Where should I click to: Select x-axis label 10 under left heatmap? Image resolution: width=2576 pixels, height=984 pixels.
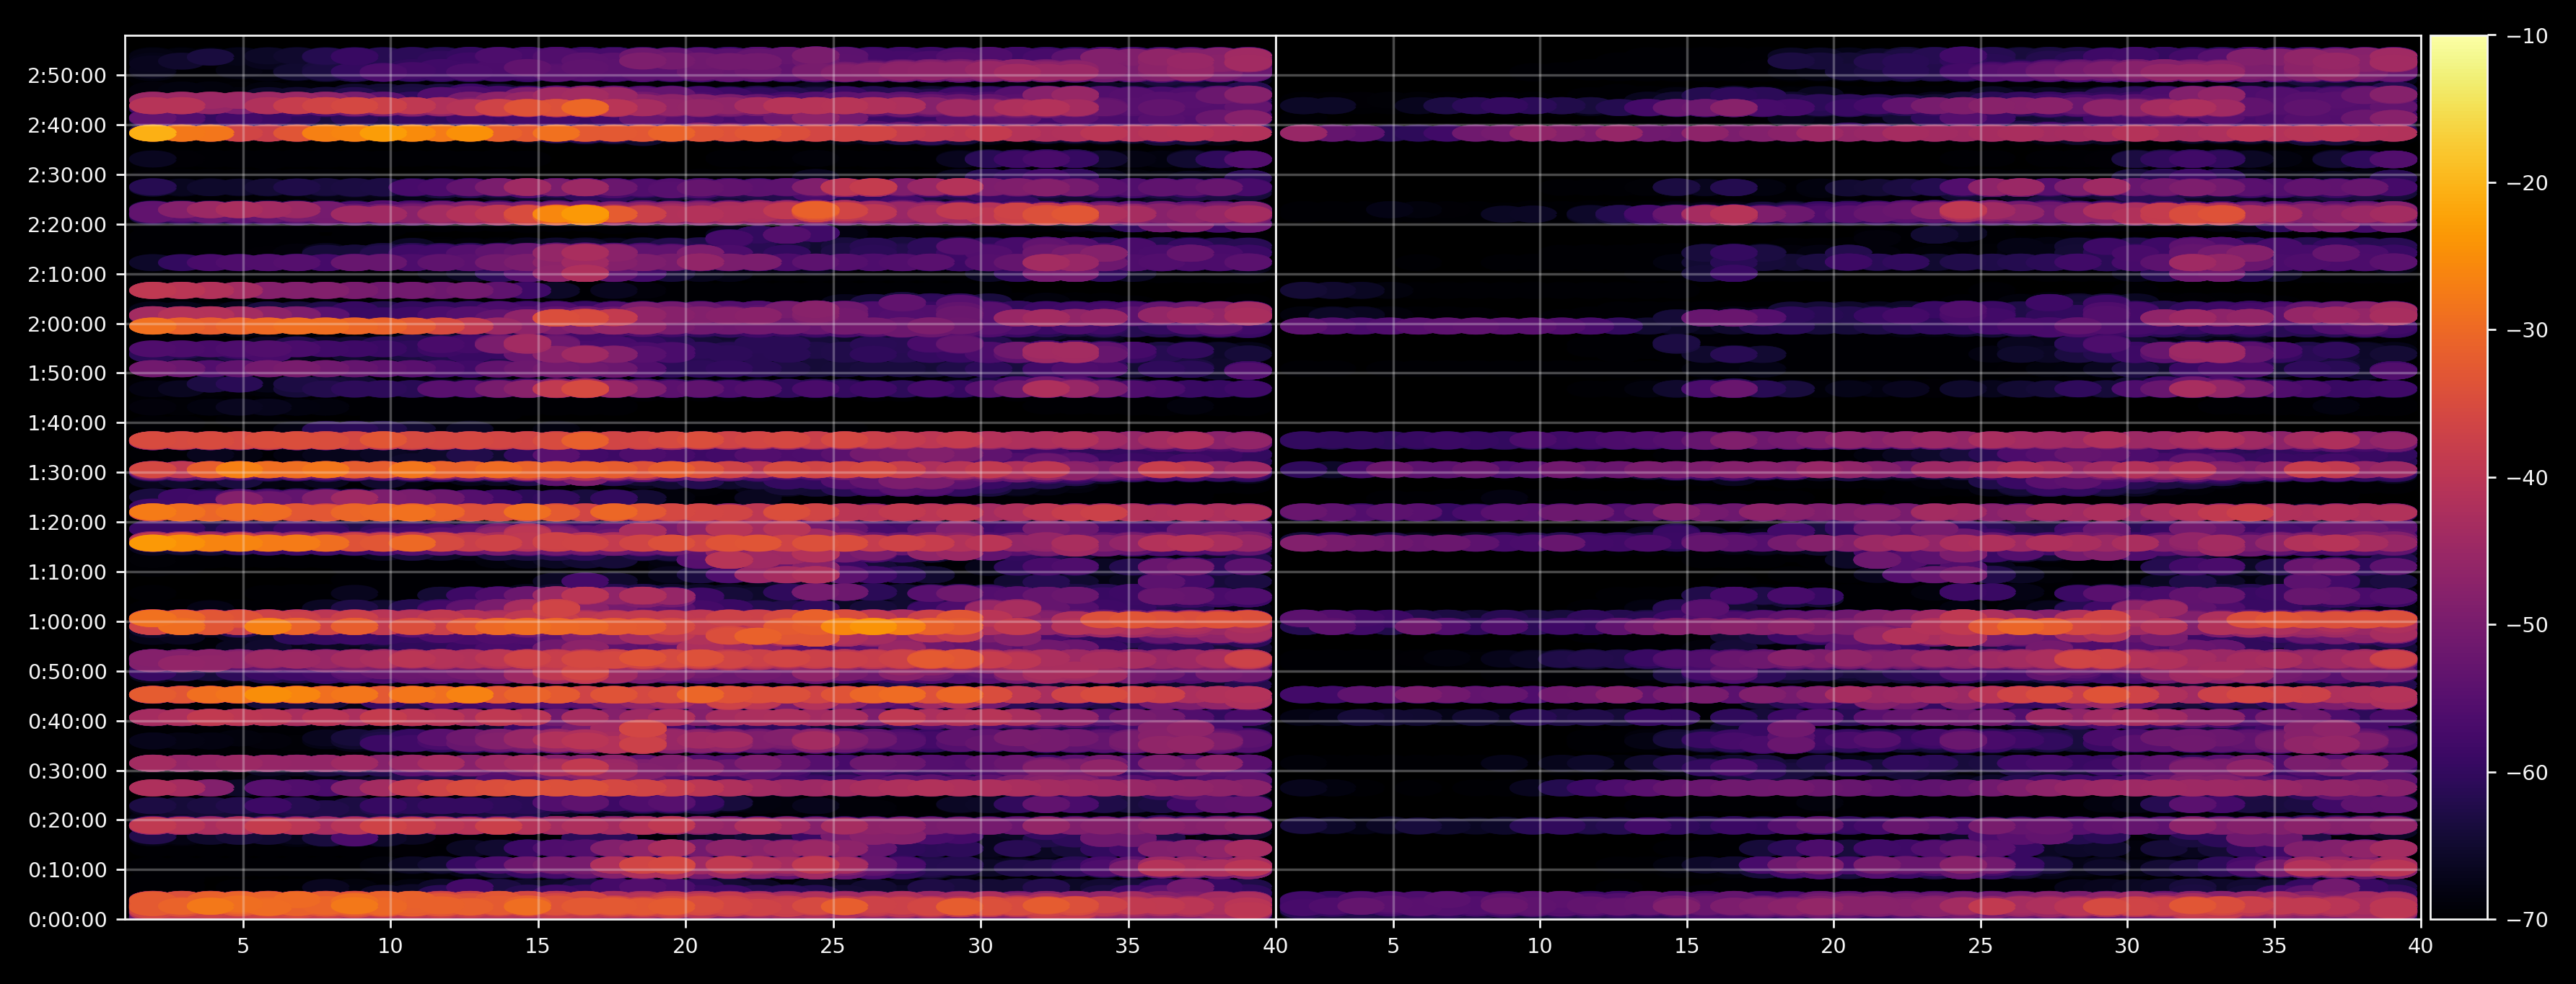click(x=390, y=945)
